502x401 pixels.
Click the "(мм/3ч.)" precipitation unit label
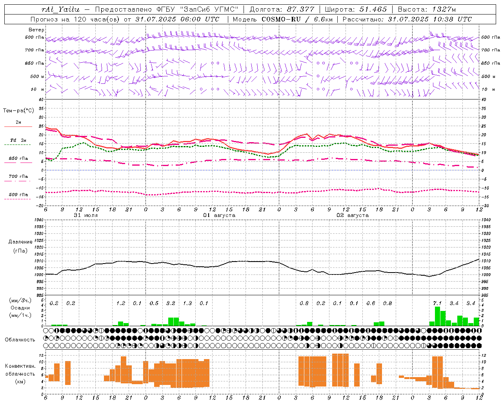click(20, 300)
